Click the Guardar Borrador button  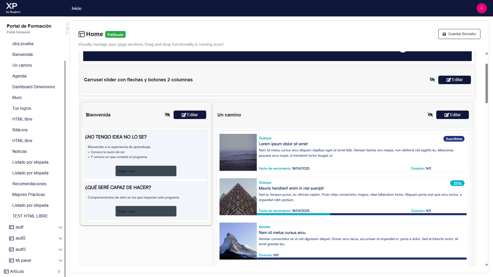tap(459, 34)
